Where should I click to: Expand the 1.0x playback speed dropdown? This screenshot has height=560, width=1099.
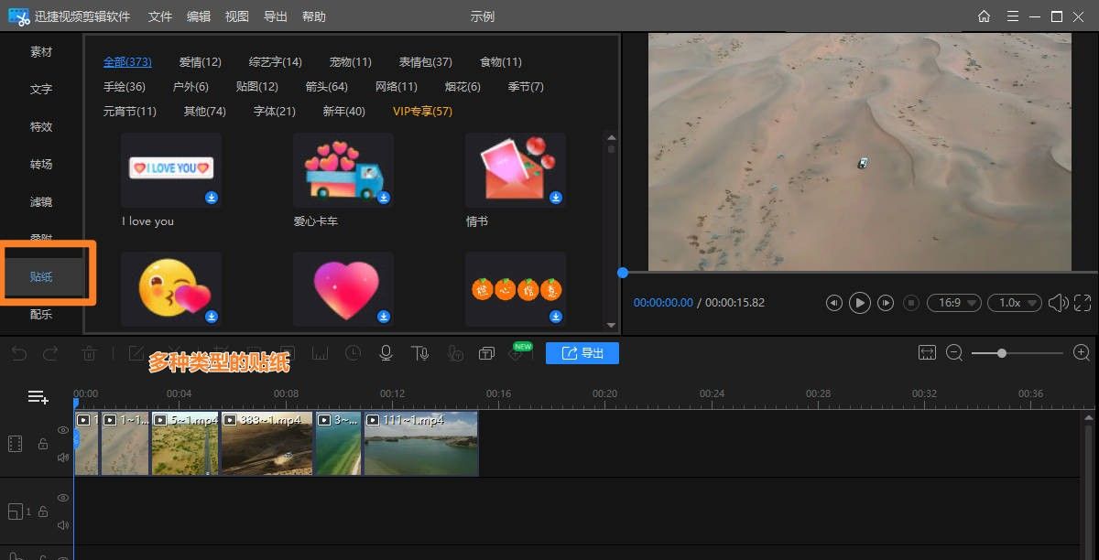point(1014,302)
